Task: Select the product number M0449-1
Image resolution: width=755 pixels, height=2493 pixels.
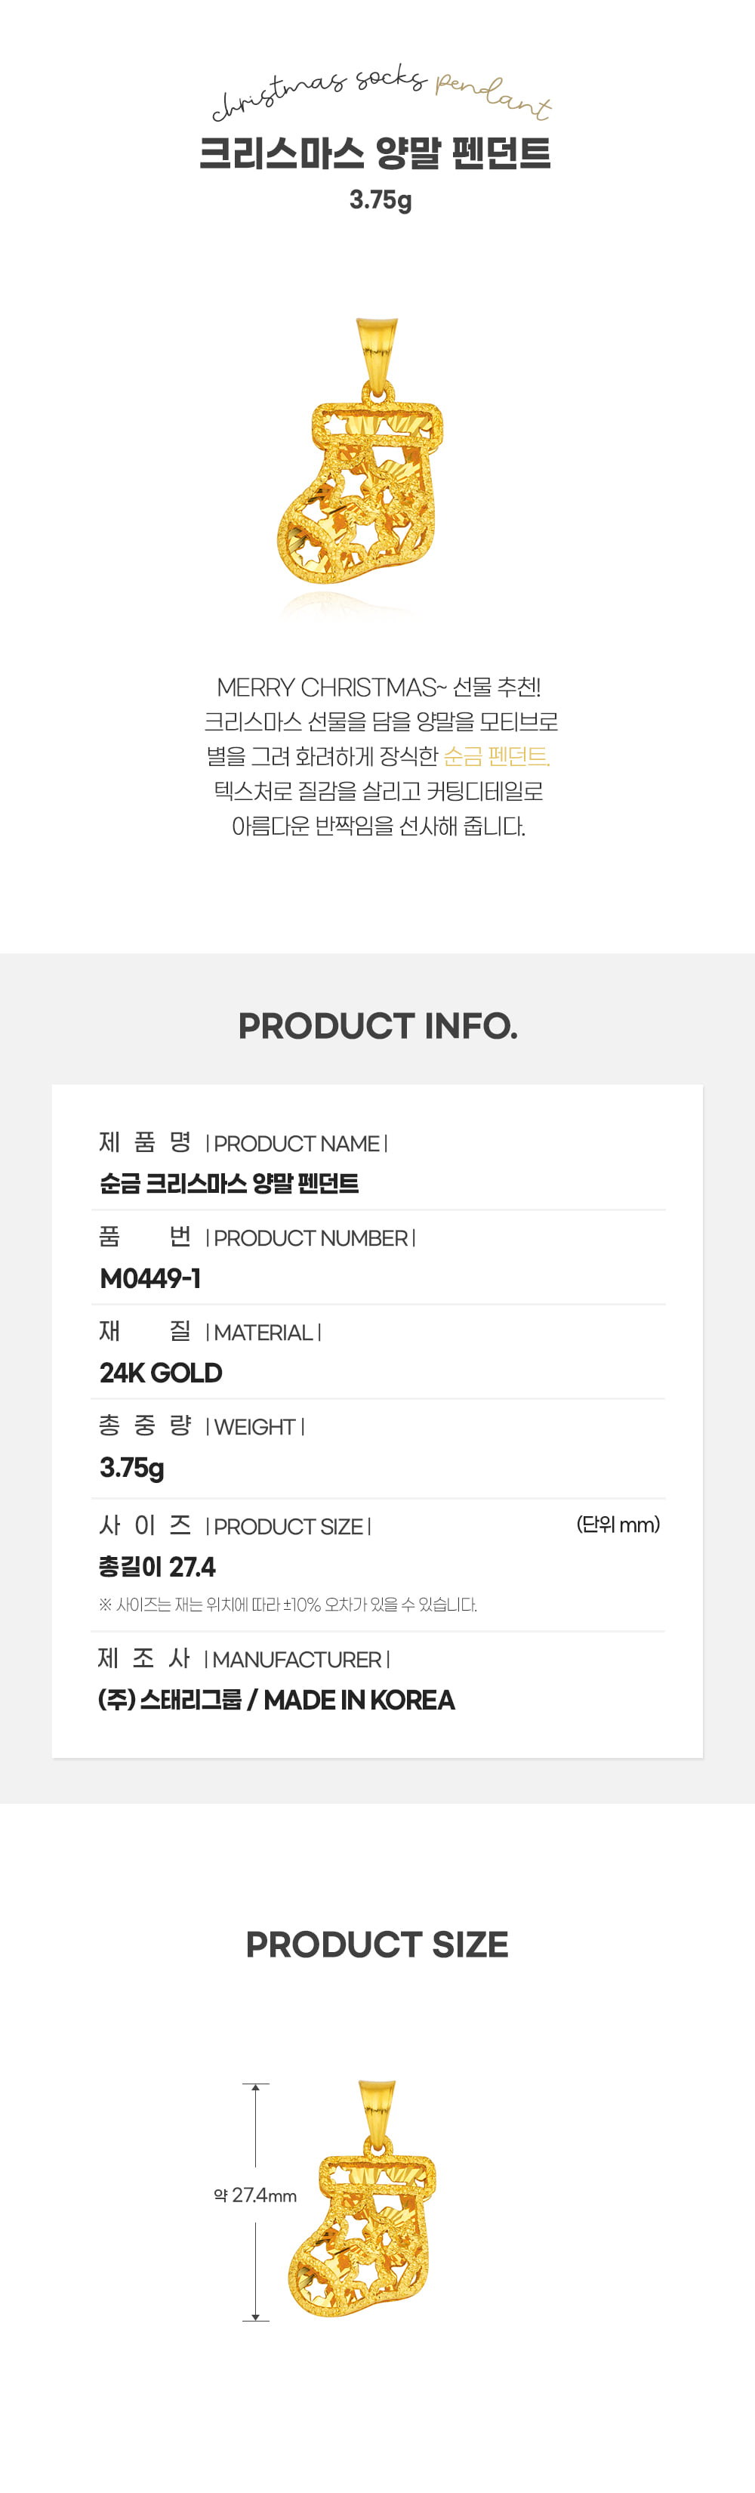Action: click(149, 1278)
